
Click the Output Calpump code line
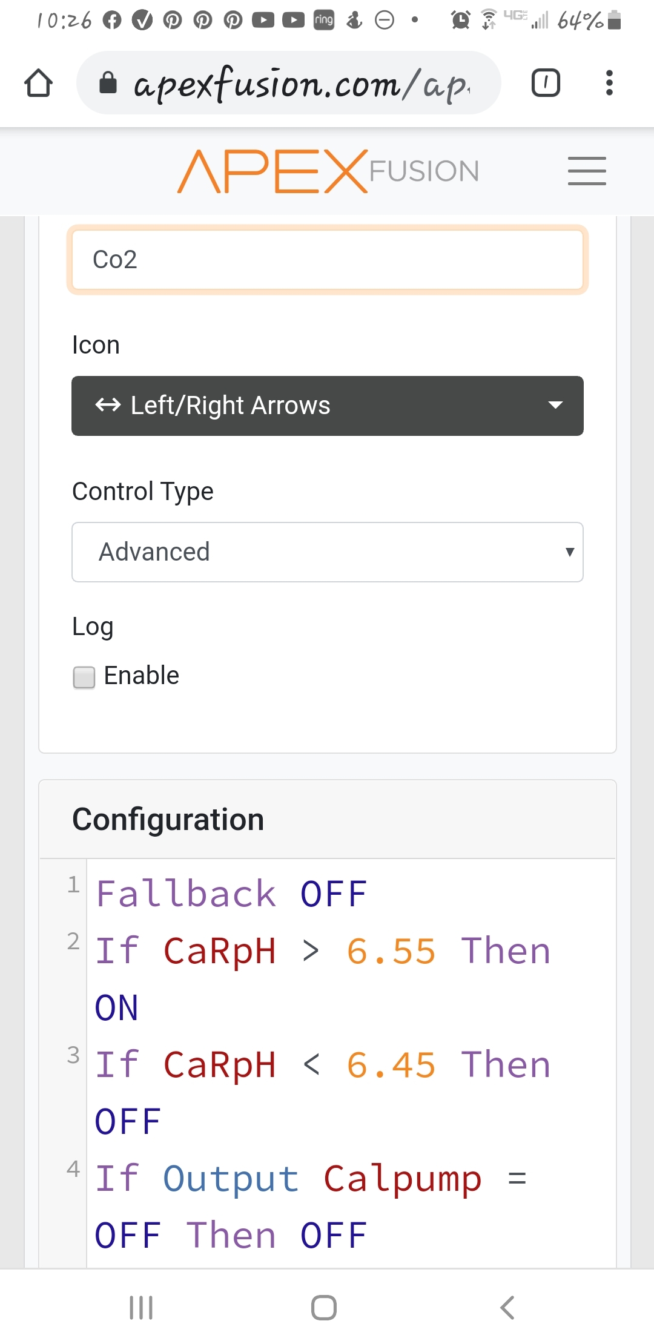click(x=311, y=1207)
